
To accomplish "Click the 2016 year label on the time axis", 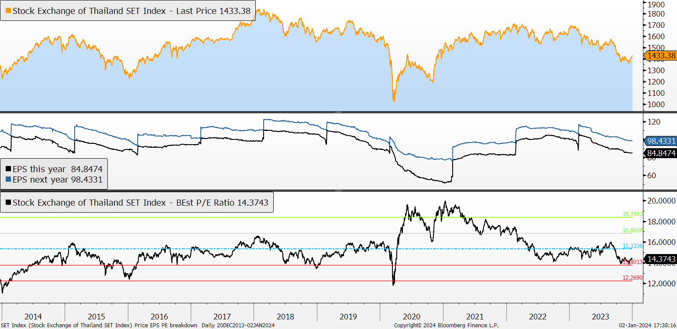I will [x=159, y=317].
